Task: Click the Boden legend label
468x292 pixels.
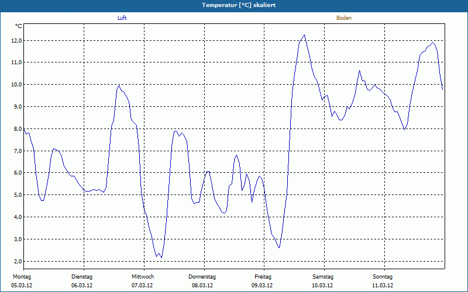Action: 344,18
